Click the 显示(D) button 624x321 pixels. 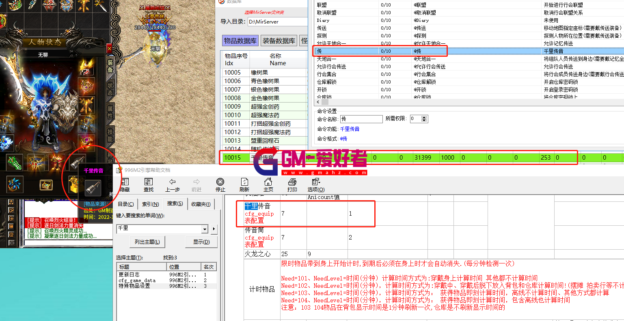tap(201, 242)
